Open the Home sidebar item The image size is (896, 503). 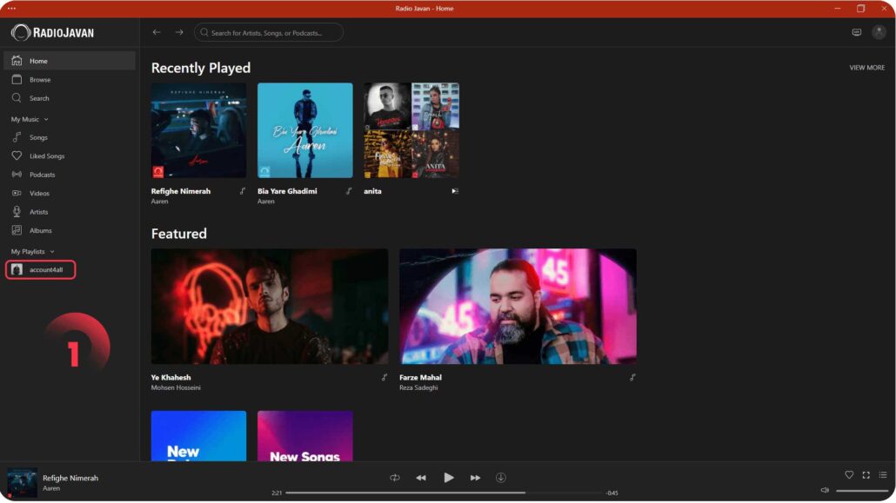coord(69,61)
